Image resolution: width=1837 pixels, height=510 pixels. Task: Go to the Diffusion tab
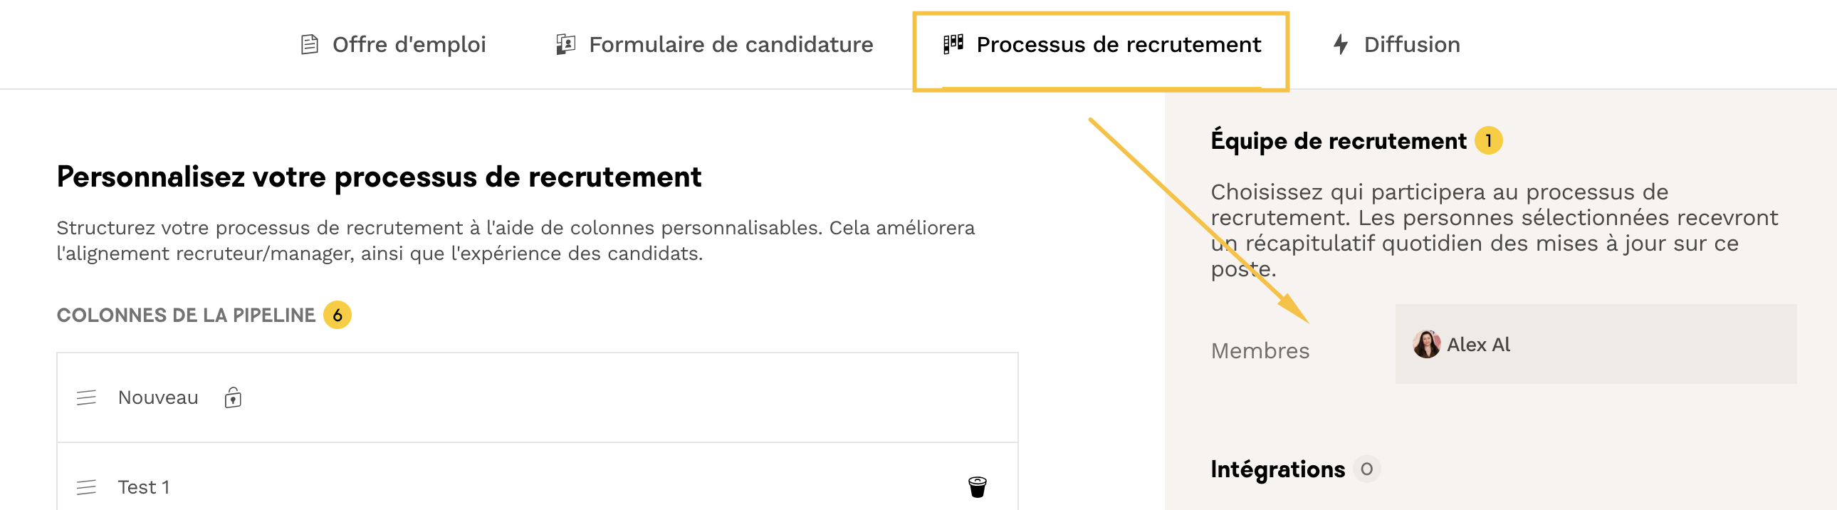tap(1411, 45)
